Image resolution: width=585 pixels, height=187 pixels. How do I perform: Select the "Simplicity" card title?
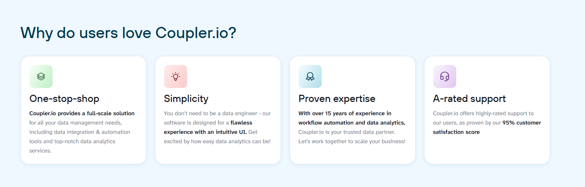(186, 99)
